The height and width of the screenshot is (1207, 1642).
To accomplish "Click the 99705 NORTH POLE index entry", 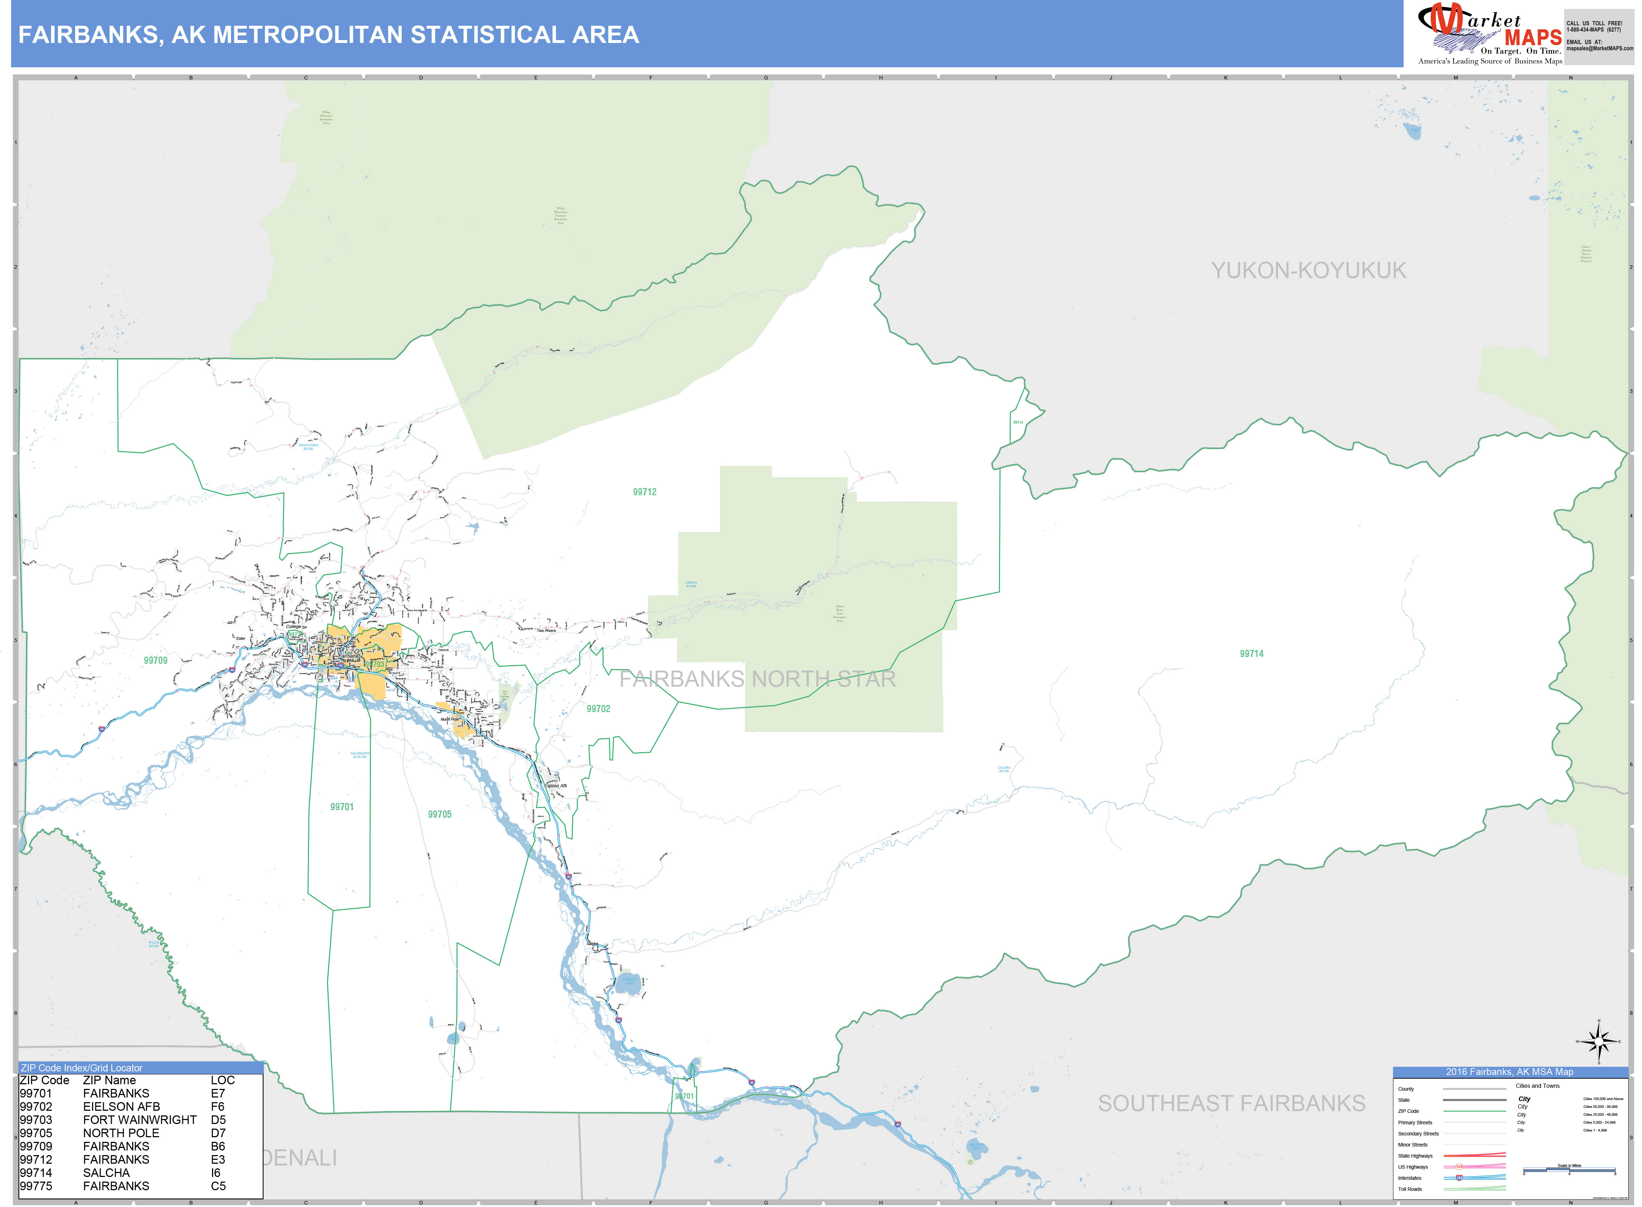I will pyautogui.click(x=91, y=1133).
